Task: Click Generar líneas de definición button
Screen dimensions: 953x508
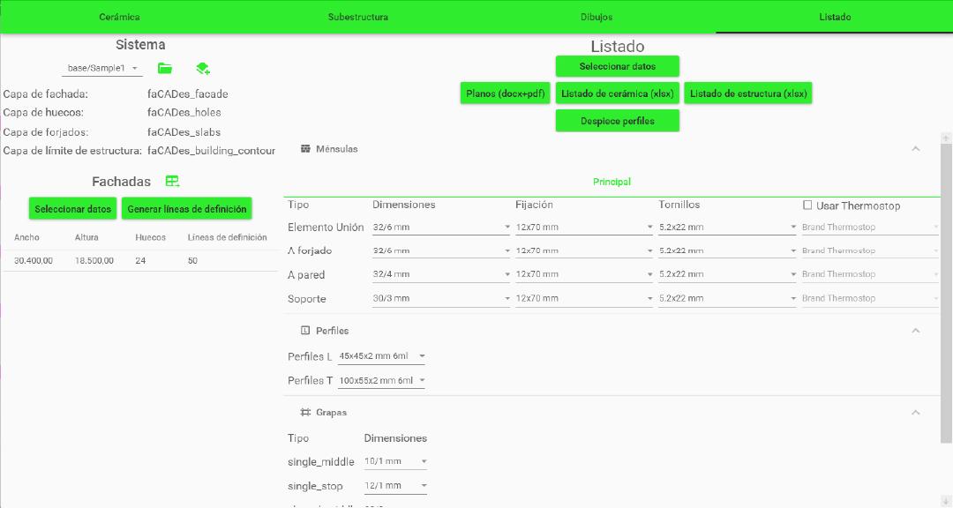Action: click(187, 209)
